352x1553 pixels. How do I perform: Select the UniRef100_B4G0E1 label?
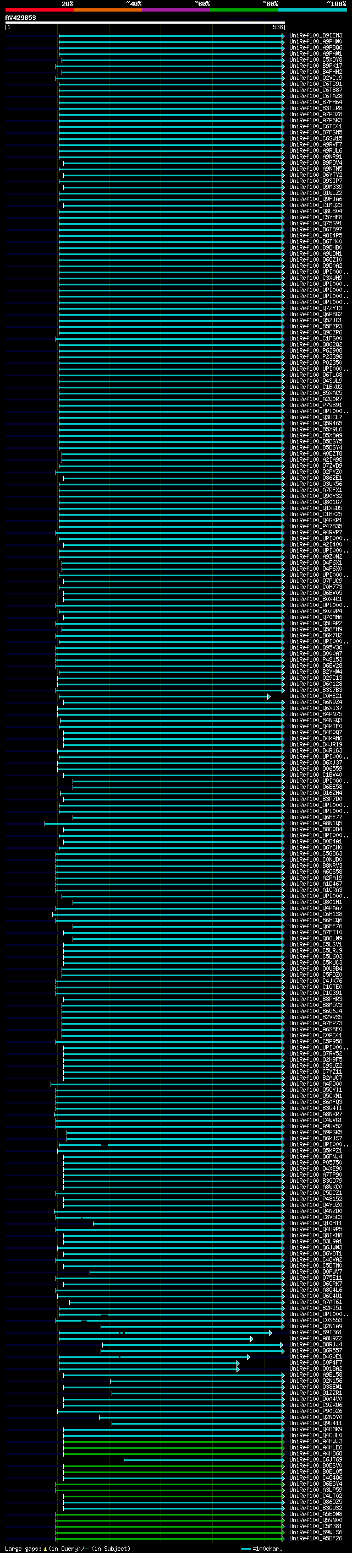[x=316, y=1357]
